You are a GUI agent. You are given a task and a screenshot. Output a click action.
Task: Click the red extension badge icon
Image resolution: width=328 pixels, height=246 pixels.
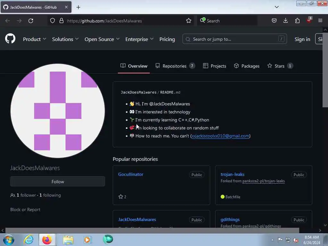pos(309,20)
